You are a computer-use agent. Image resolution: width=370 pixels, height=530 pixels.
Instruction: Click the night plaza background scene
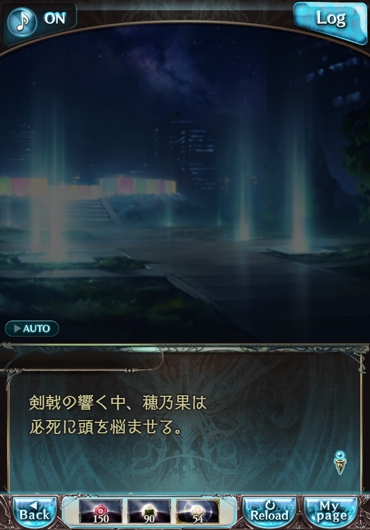click(185, 182)
